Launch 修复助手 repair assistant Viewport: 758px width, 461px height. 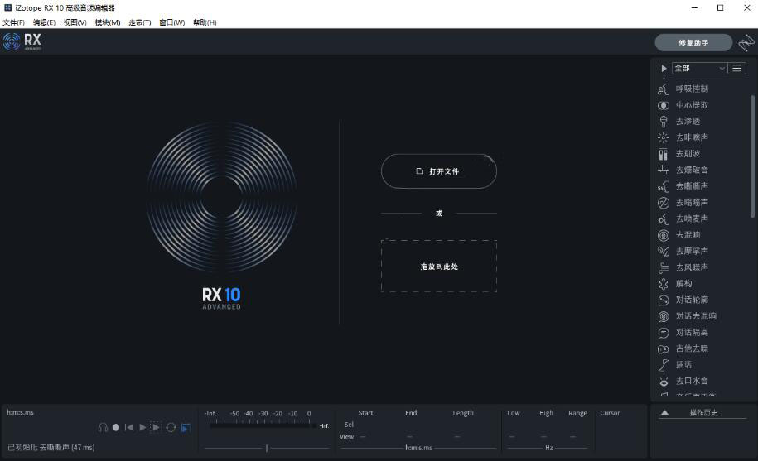point(693,42)
